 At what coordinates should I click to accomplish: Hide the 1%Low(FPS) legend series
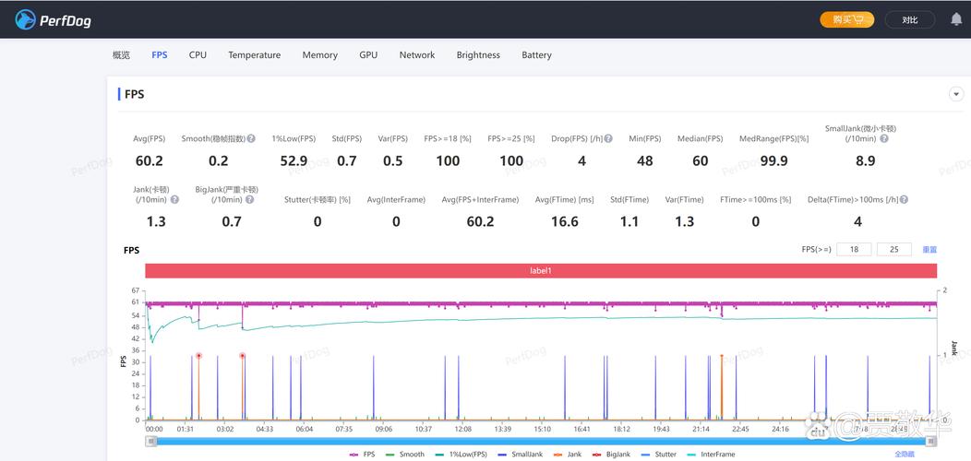tap(461, 455)
